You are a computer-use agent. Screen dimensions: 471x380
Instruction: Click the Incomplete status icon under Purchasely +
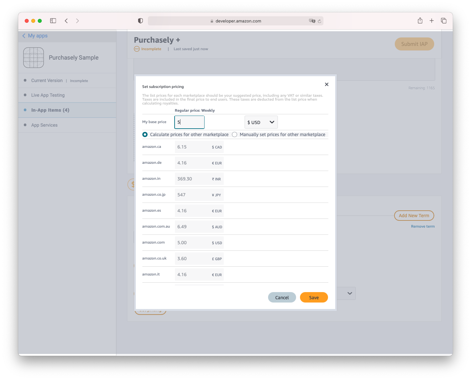coord(137,49)
